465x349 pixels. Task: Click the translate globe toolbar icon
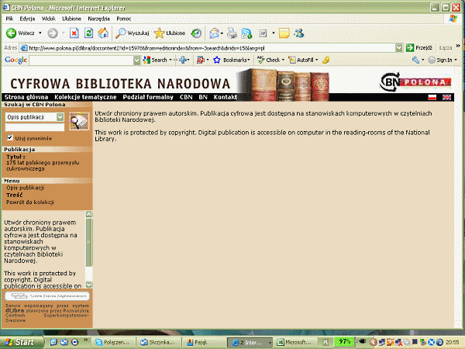(x=246, y=33)
